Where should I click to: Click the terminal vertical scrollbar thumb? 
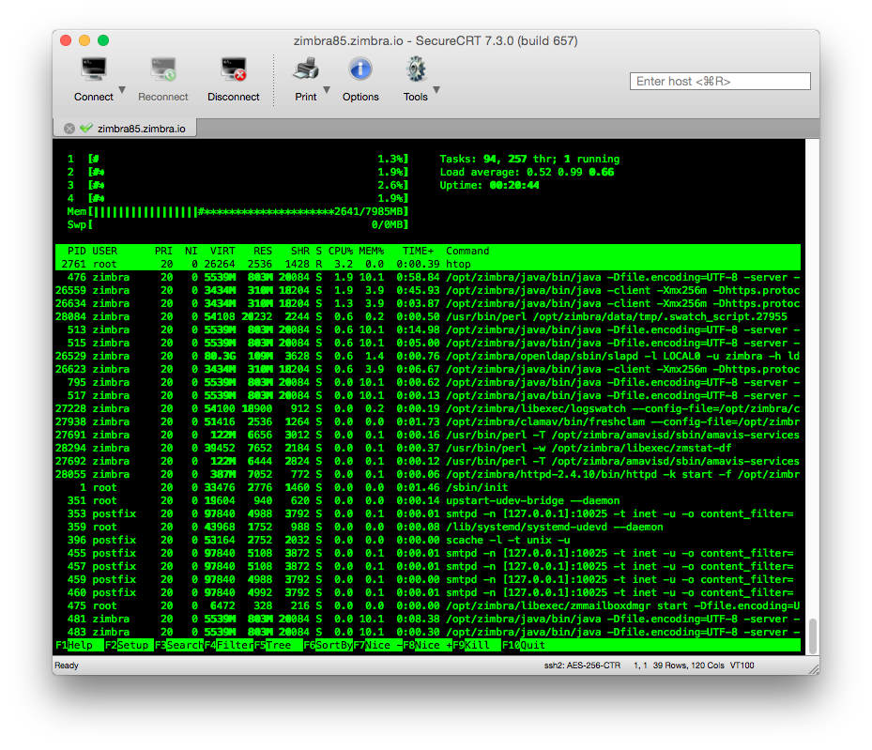tap(813, 636)
